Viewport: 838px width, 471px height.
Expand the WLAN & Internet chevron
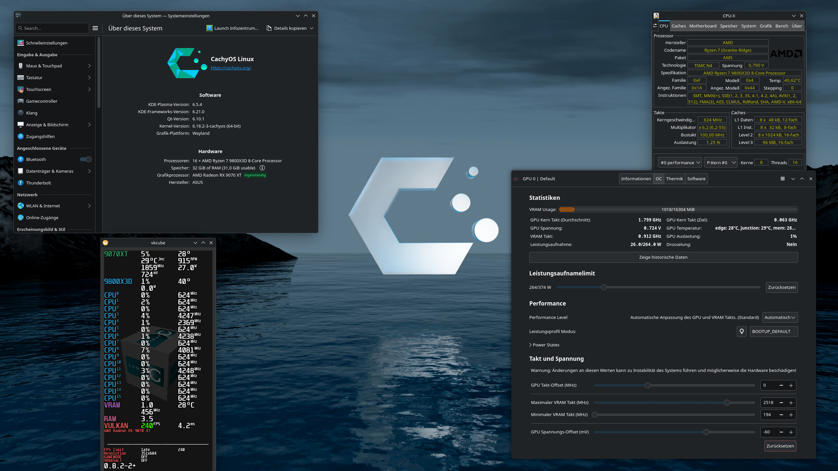coord(89,206)
